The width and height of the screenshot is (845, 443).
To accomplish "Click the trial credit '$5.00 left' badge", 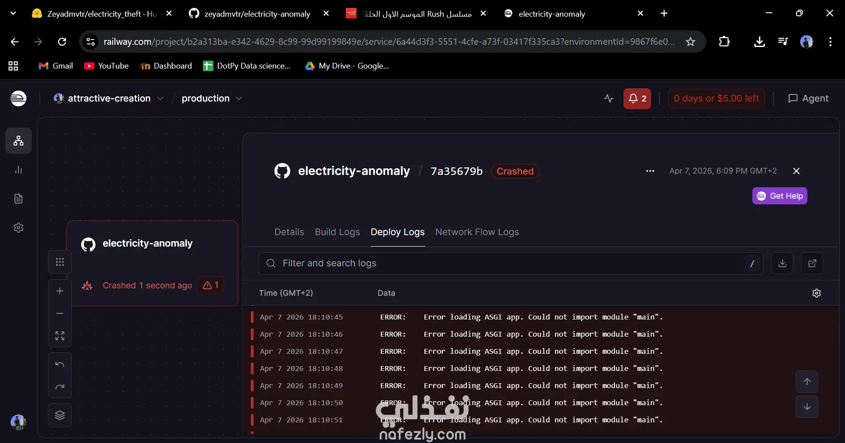I will tap(716, 98).
